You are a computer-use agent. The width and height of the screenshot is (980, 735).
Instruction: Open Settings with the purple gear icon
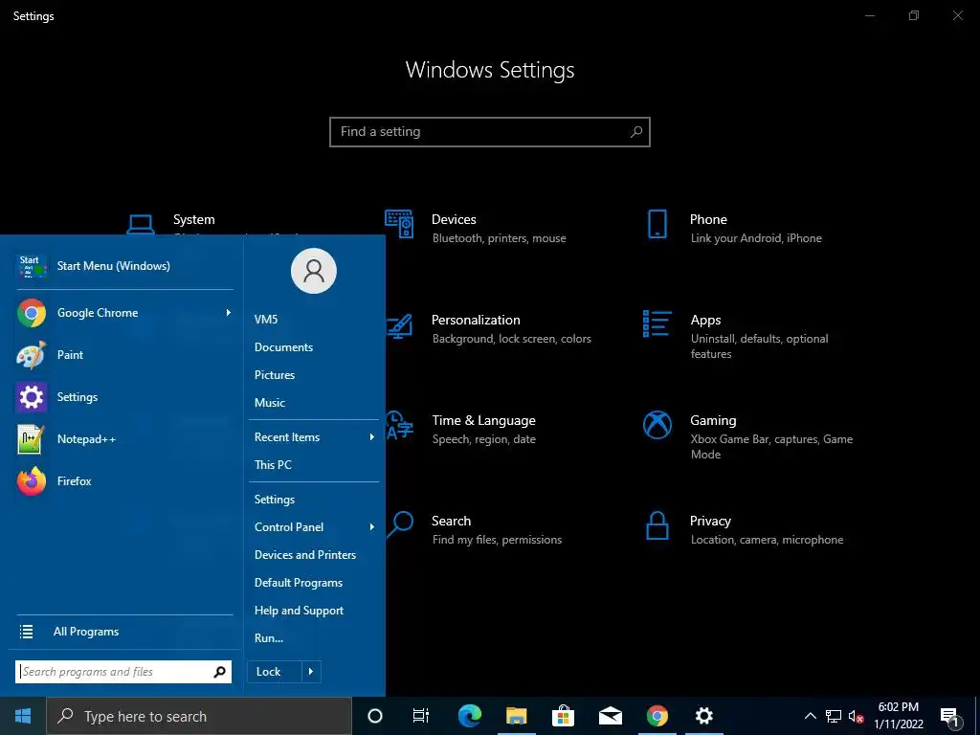click(125, 397)
